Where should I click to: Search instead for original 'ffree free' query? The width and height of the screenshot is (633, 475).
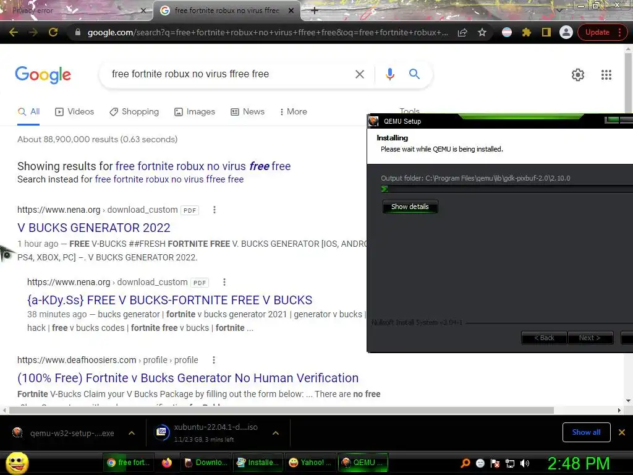(x=169, y=179)
